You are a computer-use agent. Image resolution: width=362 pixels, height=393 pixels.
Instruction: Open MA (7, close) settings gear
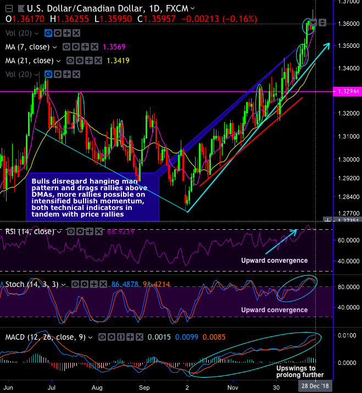[x=76, y=47]
